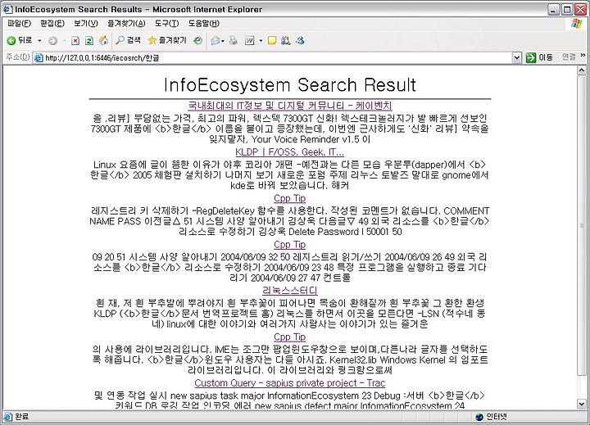Click the scrollbar down arrow
This screenshot has height=425, width=590.
coord(581,405)
